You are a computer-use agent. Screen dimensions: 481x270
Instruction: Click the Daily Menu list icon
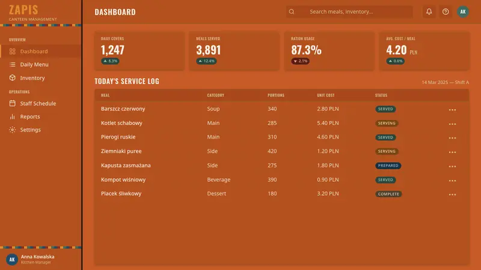(x=12, y=65)
